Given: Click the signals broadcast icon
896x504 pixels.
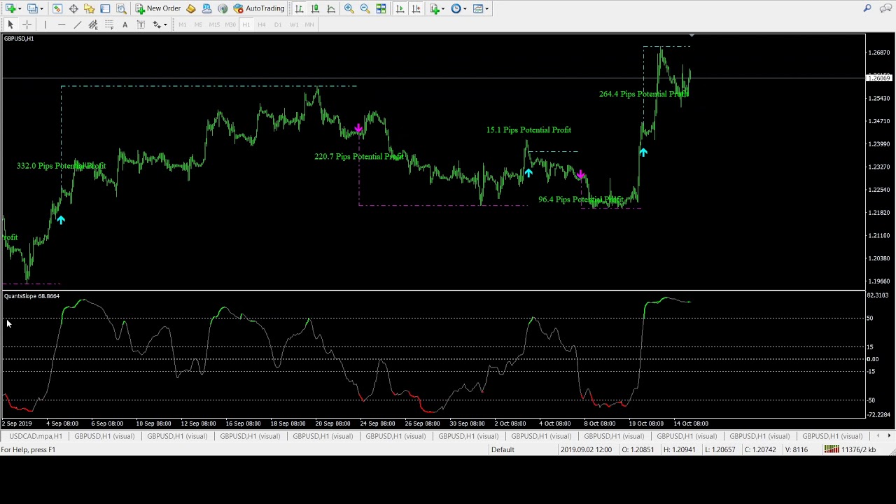Looking at the screenshot, I should pos(223,8).
